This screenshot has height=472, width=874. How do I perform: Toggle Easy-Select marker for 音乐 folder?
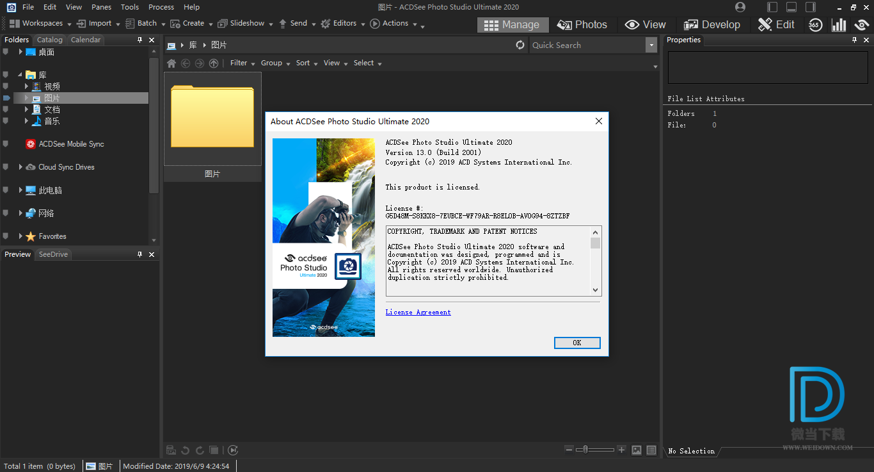click(6, 121)
